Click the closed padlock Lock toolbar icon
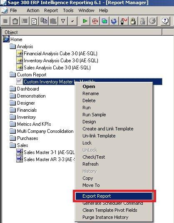This screenshot has height=223, width=174. pyautogui.click(x=133, y=21)
